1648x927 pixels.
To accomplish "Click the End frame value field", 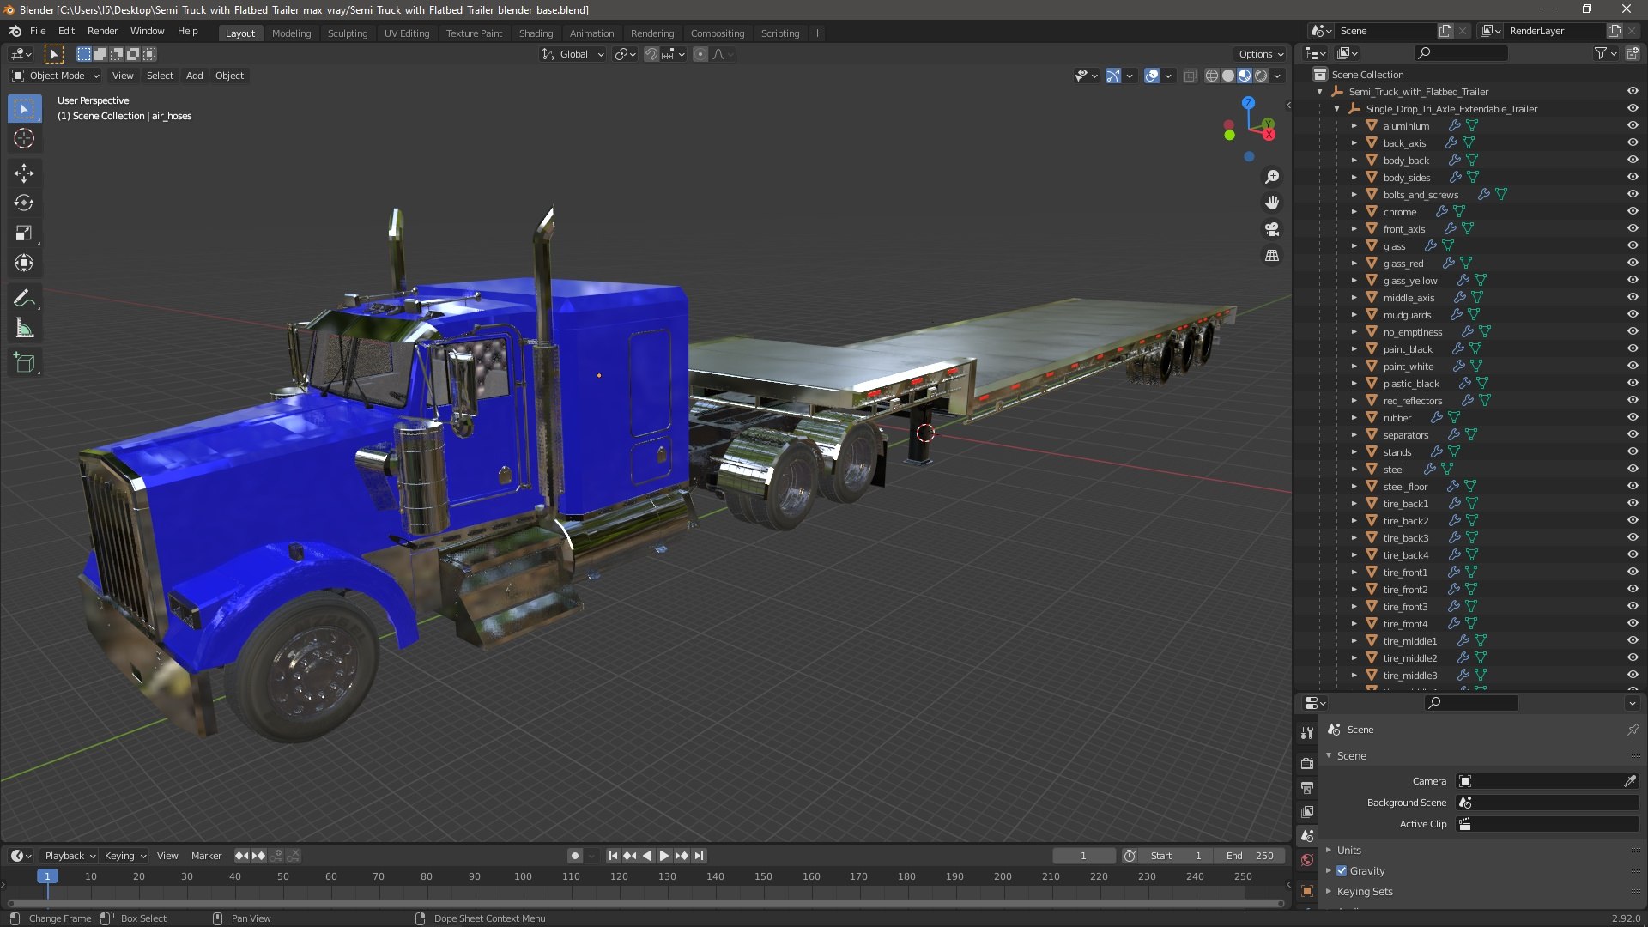I will [1251, 856].
